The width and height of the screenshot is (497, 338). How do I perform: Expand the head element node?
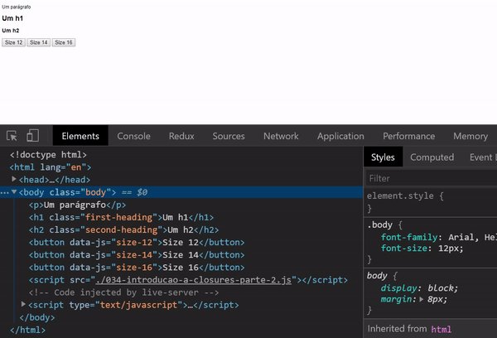coord(14,179)
